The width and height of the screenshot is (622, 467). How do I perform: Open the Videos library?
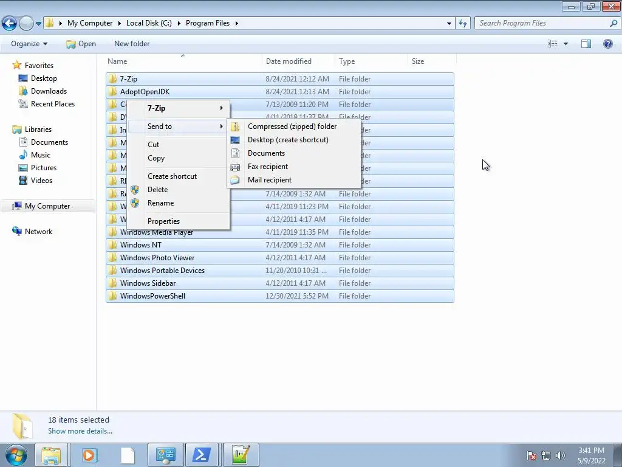(x=41, y=180)
